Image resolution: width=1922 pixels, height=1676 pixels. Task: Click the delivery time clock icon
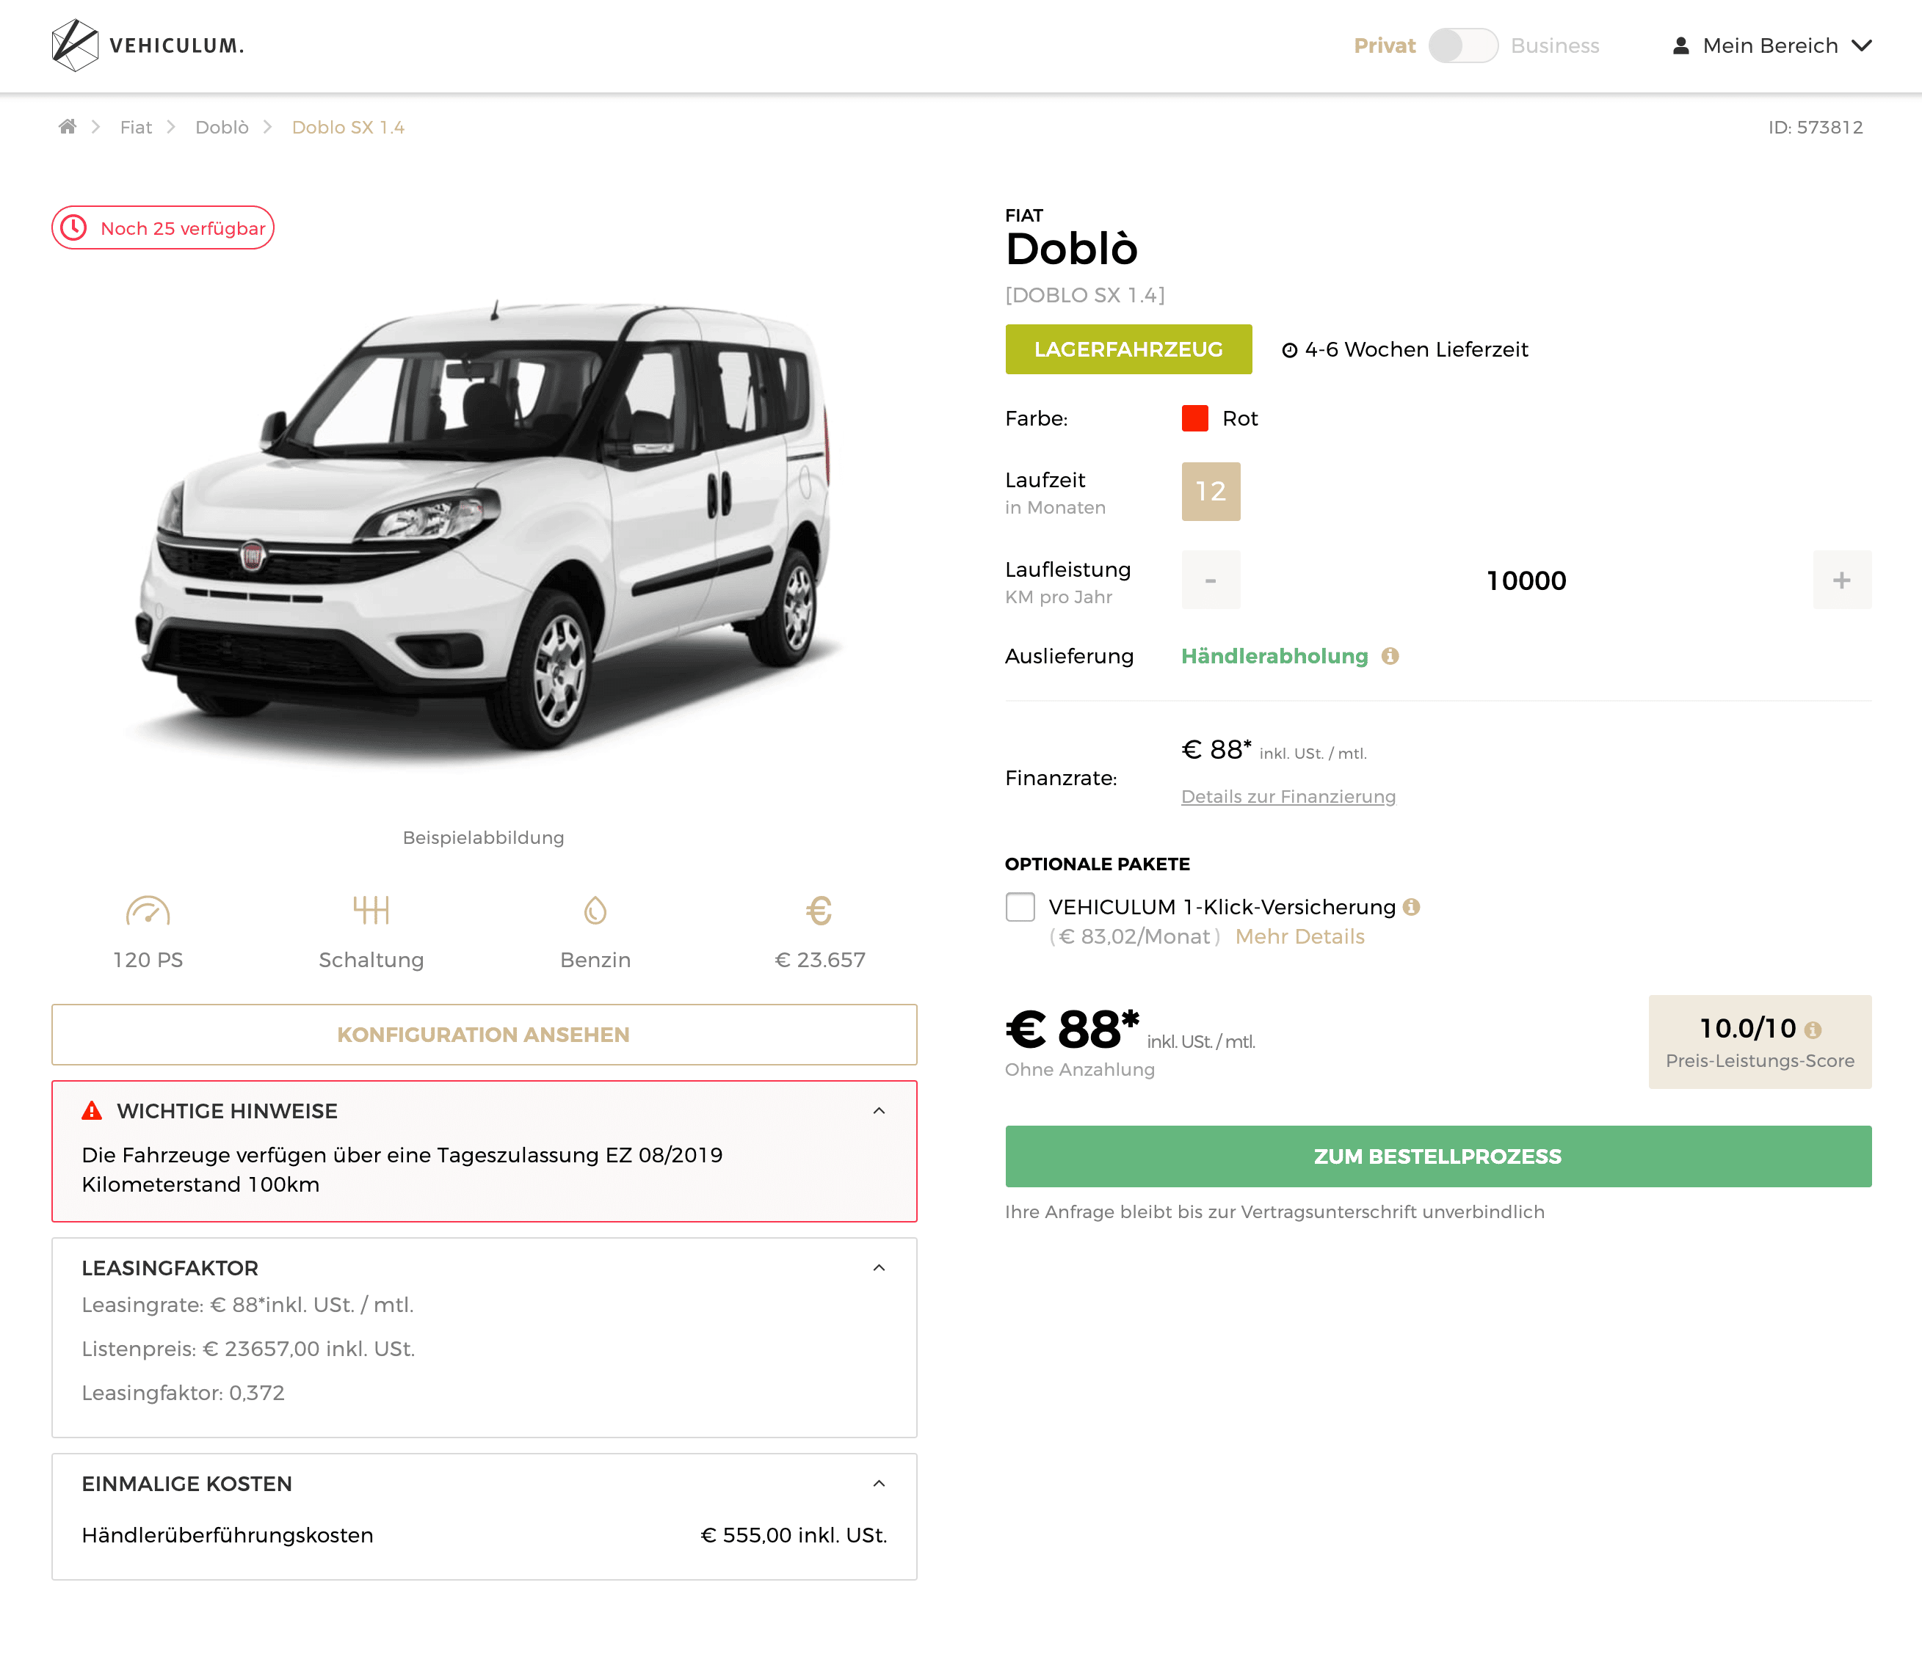pyautogui.click(x=1288, y=350)
